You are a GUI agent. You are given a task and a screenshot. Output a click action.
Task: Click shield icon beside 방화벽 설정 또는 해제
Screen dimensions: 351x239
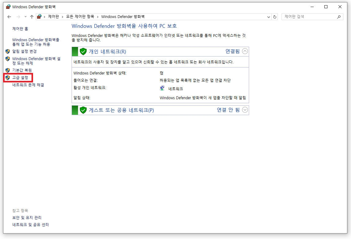coord(8,59)
